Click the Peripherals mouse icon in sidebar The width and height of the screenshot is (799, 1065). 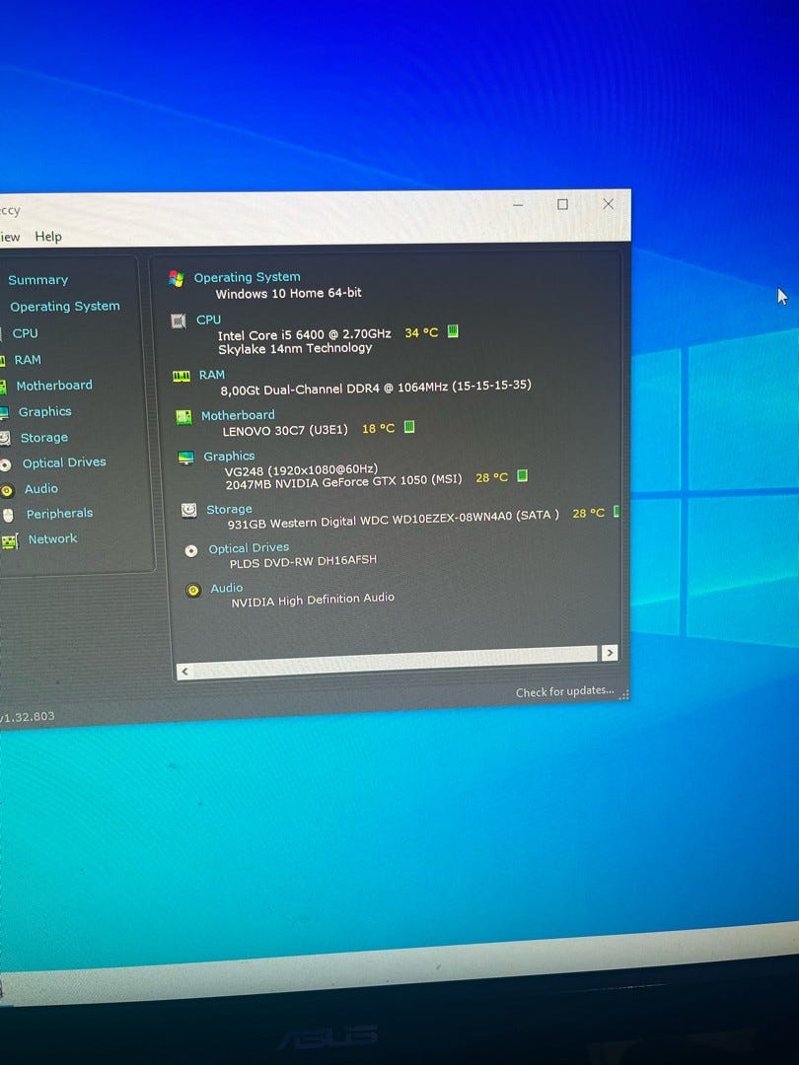8,516
